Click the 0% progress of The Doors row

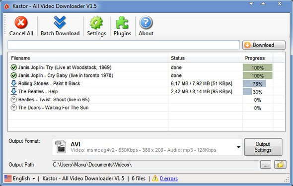click(258, 108)
